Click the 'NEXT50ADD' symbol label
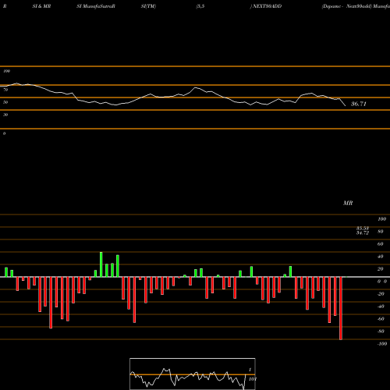This screenshot has width=390, height=390. [267, 6]
